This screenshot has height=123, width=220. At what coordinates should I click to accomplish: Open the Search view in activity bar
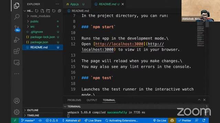click(x=16, y=17)
